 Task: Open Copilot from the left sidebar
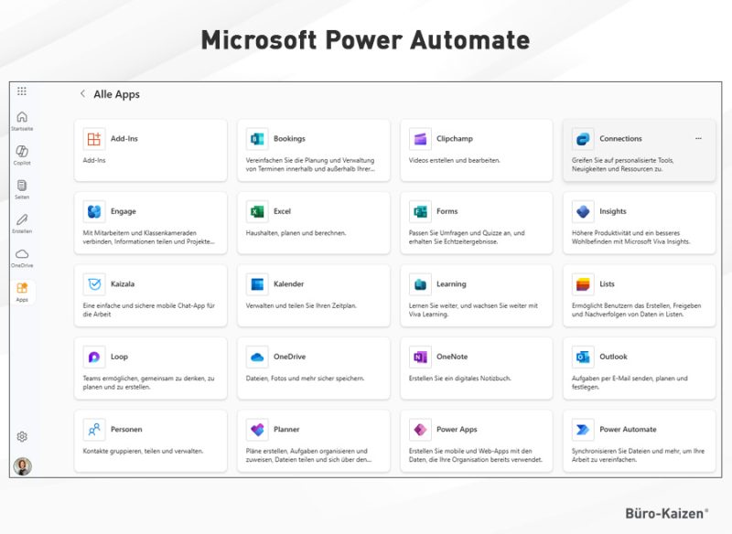click(22, 152)
